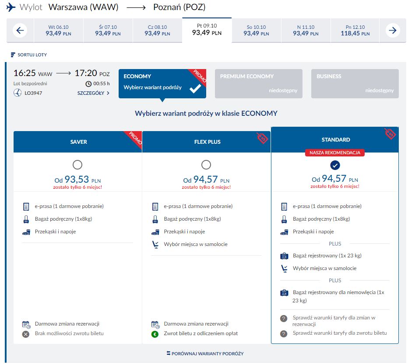Click FLEX PLUS refund euro icon
This screenshot has height=364, width=408.
click(155, 334)
